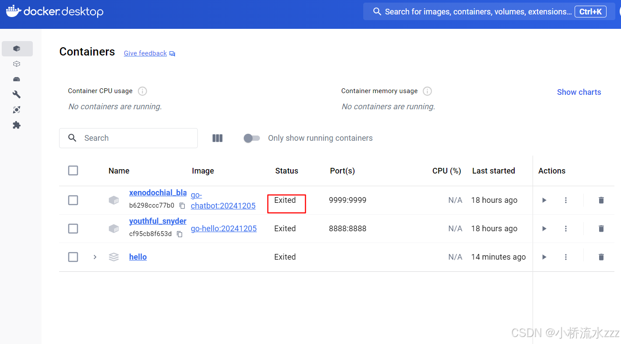Enable Only show running containers
This screenshot has width=621, height=344.
point(252,138)
